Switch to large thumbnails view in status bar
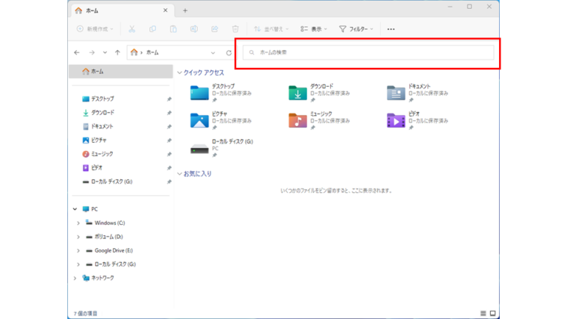This screenshot has height=319, width=567. tap(493, 314)
